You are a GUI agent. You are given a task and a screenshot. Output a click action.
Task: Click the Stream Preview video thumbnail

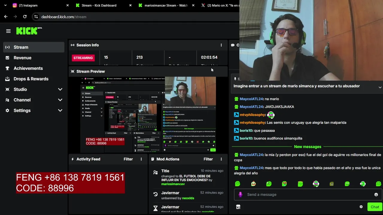[148, 115]
